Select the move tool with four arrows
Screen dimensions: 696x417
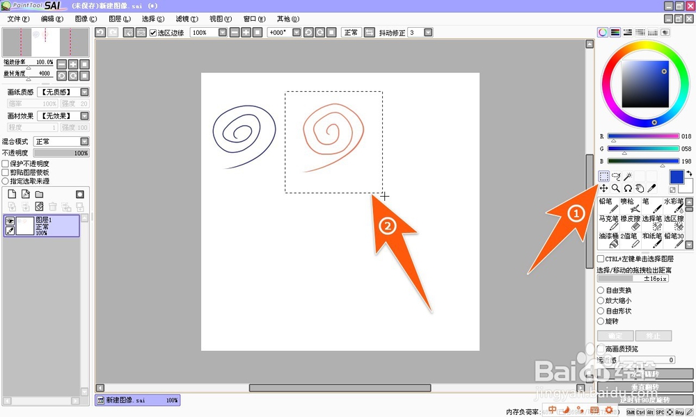click(x=603, y=188)
